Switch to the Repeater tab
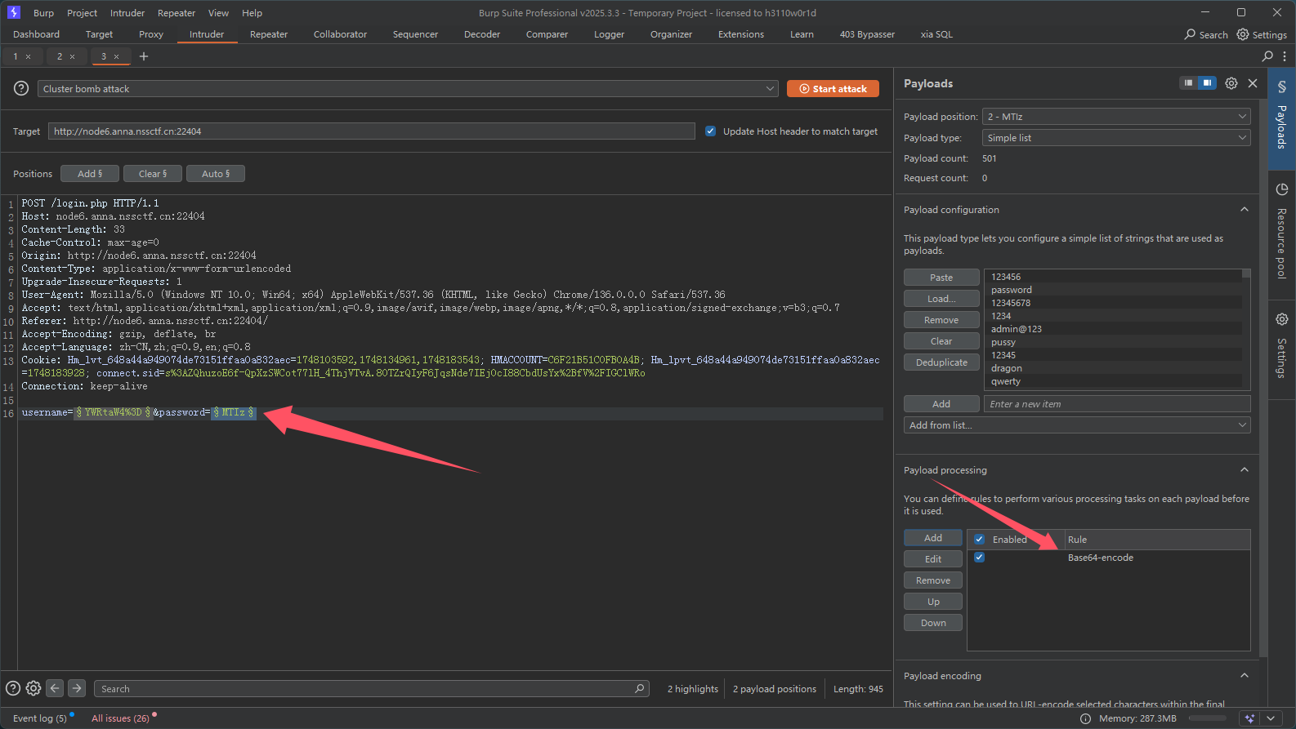This screenshot has height=729, width=1296. click(269, 34)
